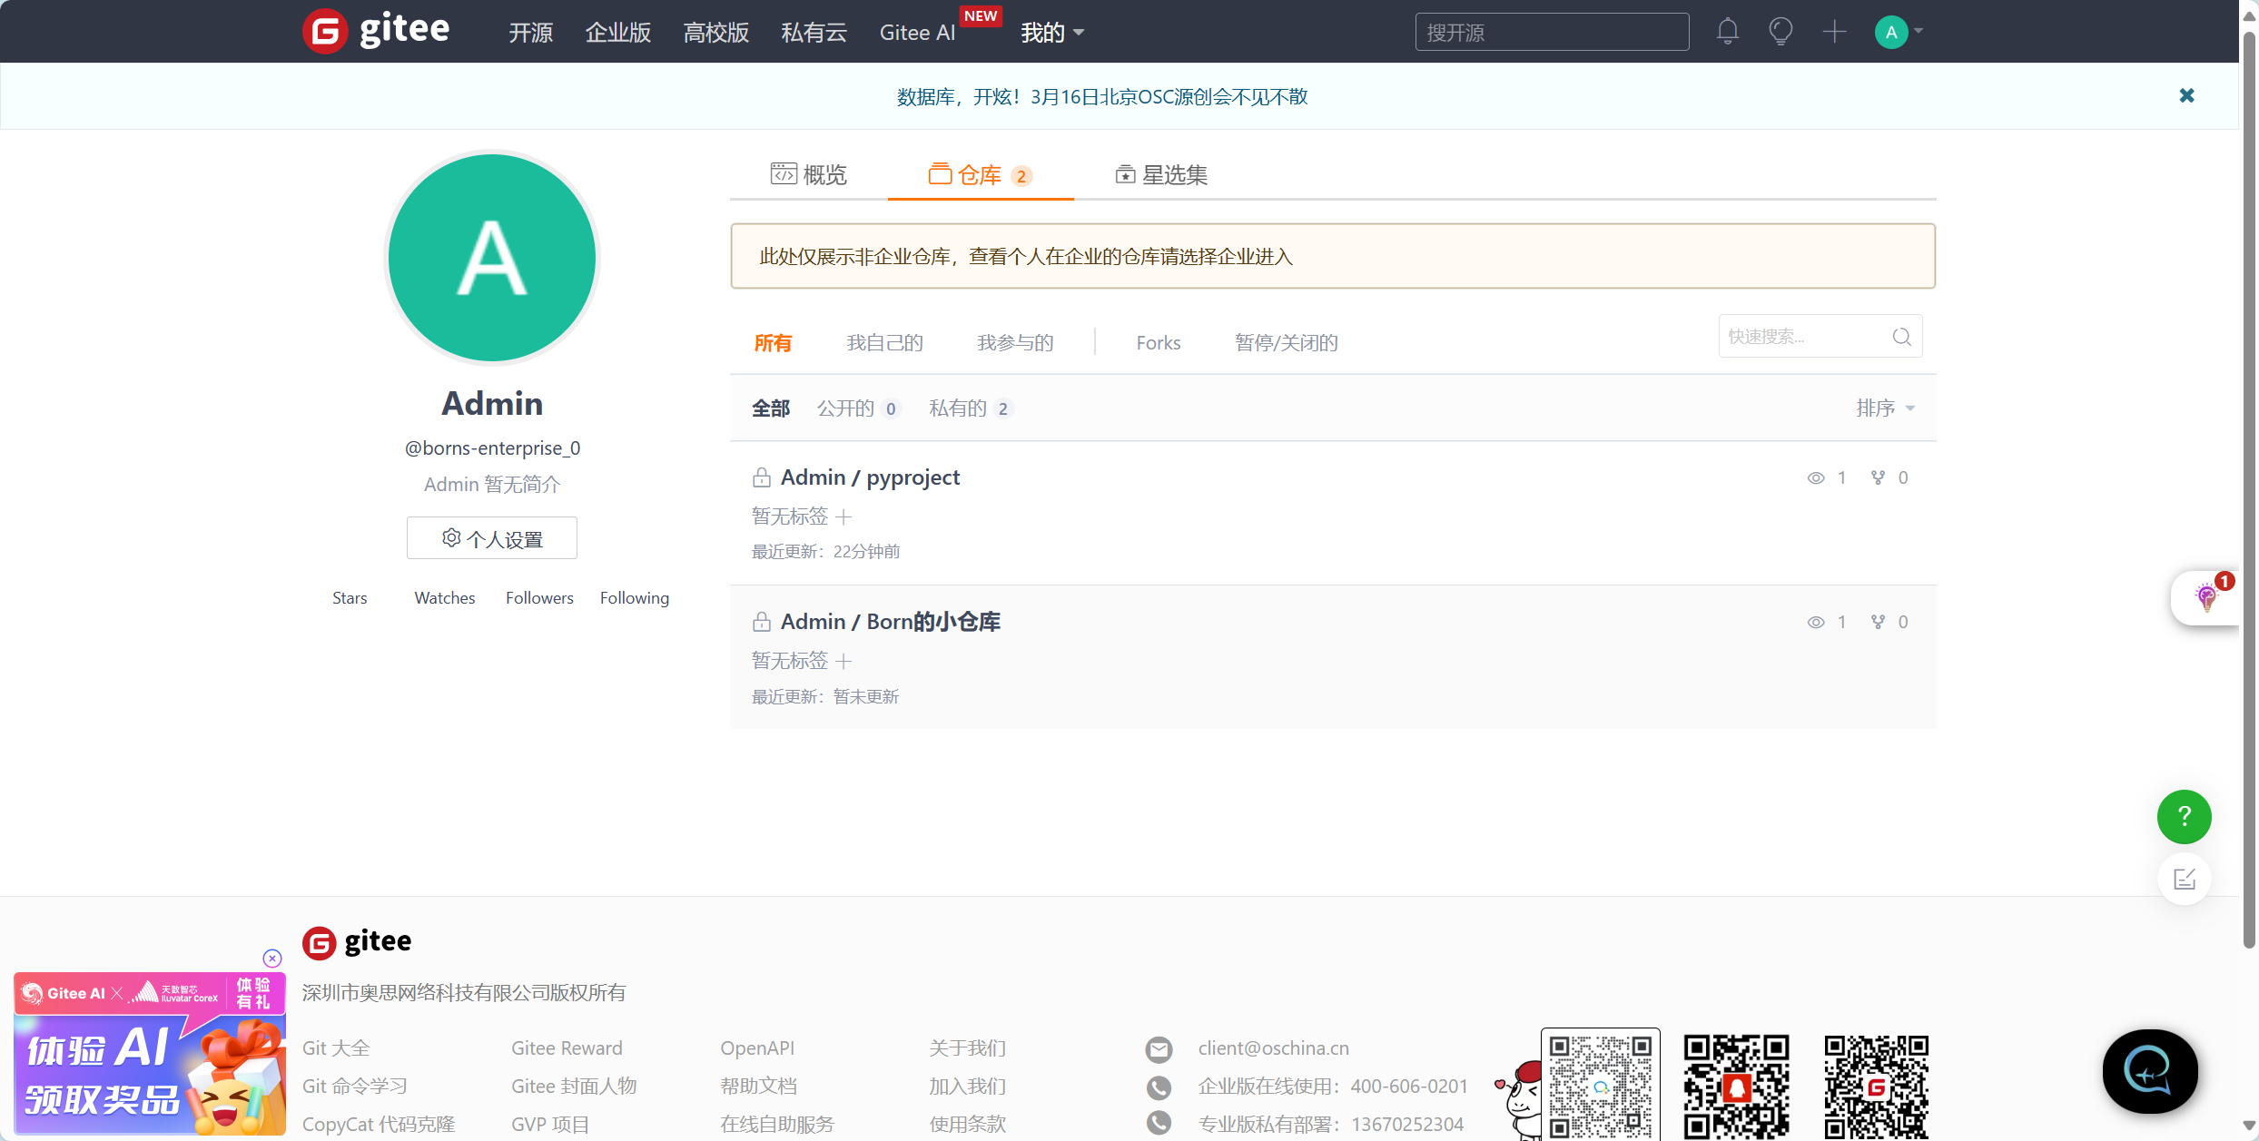Click the 个人设置 button
Image resolution: width=2259 pixels, height=1141 pixels.
click(491, 538)
